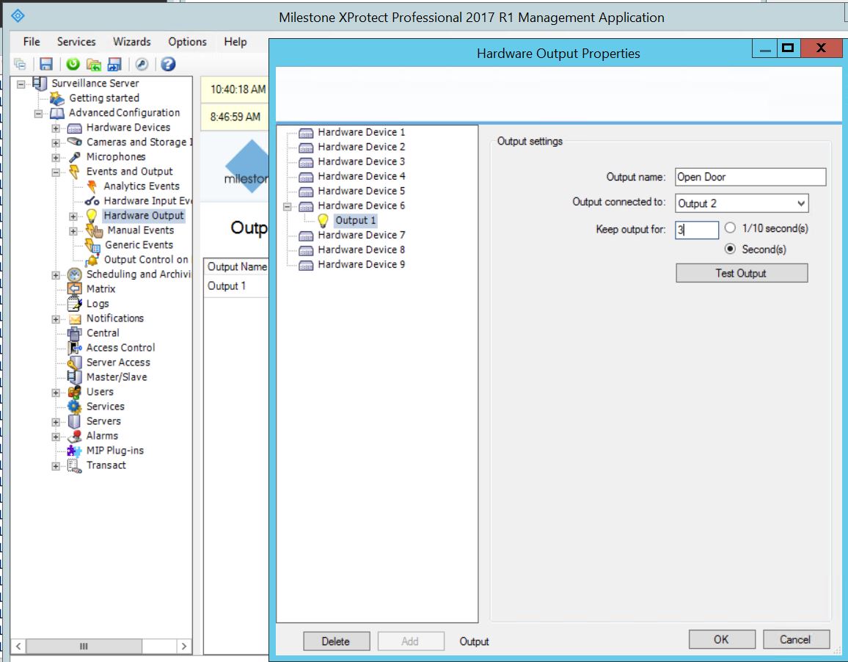
Task: Click scroll right arrow under navigation tree
Action: [184, 646]
